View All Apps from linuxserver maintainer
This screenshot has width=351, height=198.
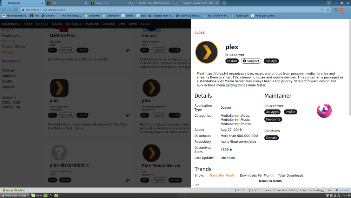[272, 112]
